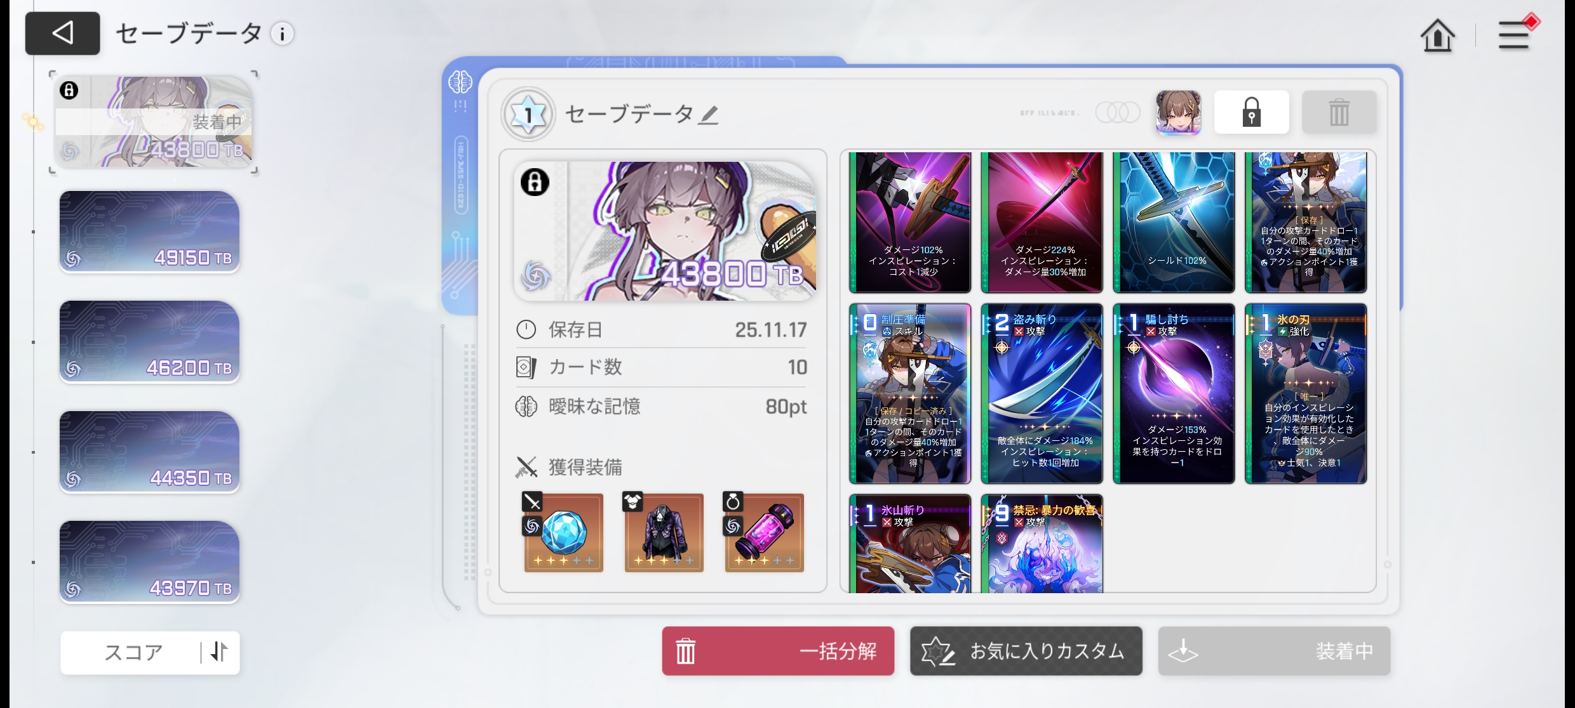Open the hamburger menu
This screenshot has height=708, width=1575.
(x=1515, y=36)
